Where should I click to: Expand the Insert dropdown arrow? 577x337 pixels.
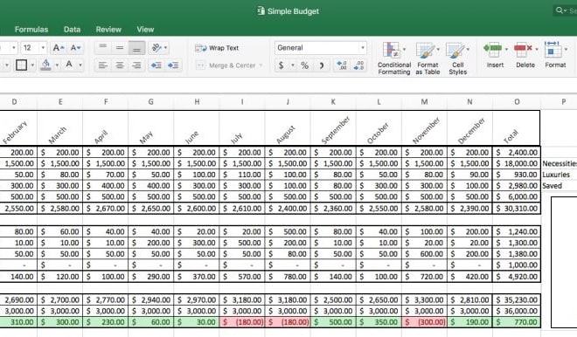pyautogui.click(x=506, y=49)
